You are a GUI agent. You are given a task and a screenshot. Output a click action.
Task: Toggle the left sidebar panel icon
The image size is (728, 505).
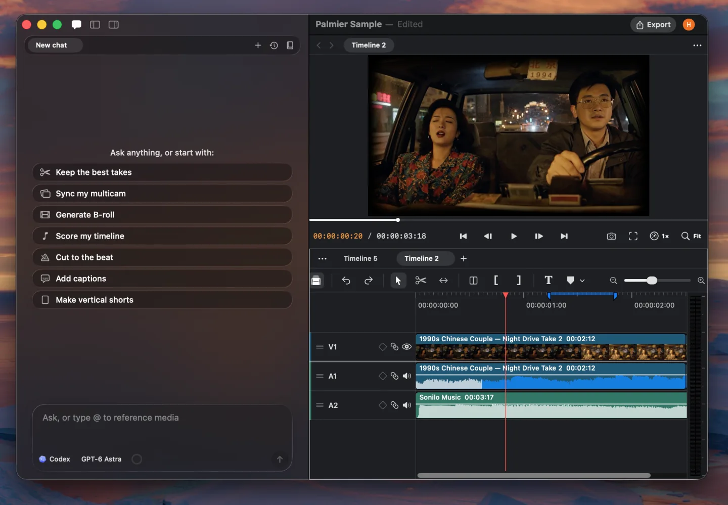click(x=95, y=25)
